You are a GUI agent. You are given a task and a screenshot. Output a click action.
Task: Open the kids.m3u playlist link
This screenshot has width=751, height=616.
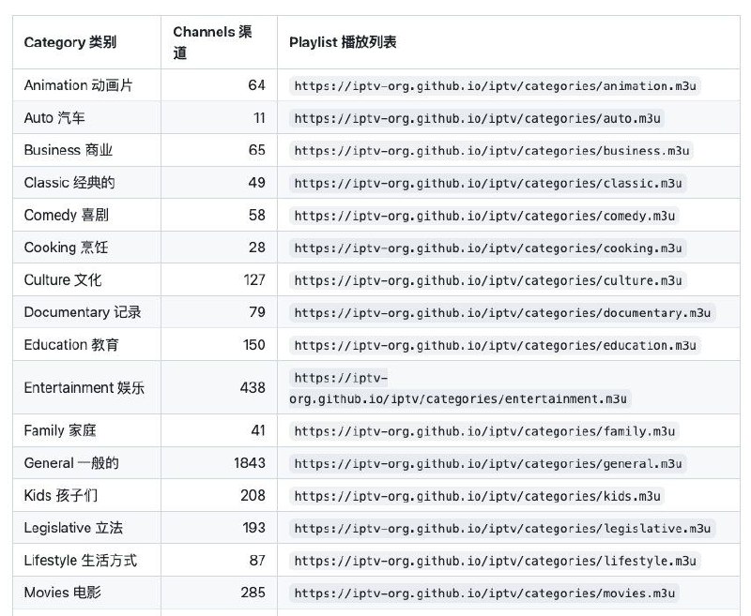[x=479, y=495]
